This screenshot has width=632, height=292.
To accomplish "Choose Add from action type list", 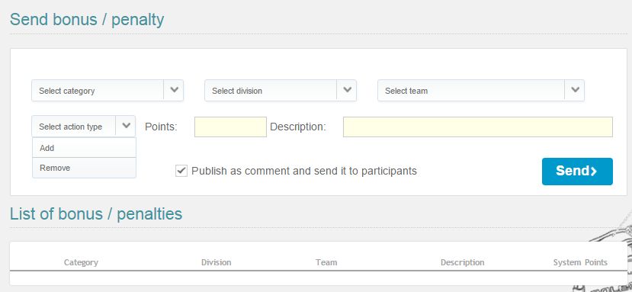I will [84, 148].
